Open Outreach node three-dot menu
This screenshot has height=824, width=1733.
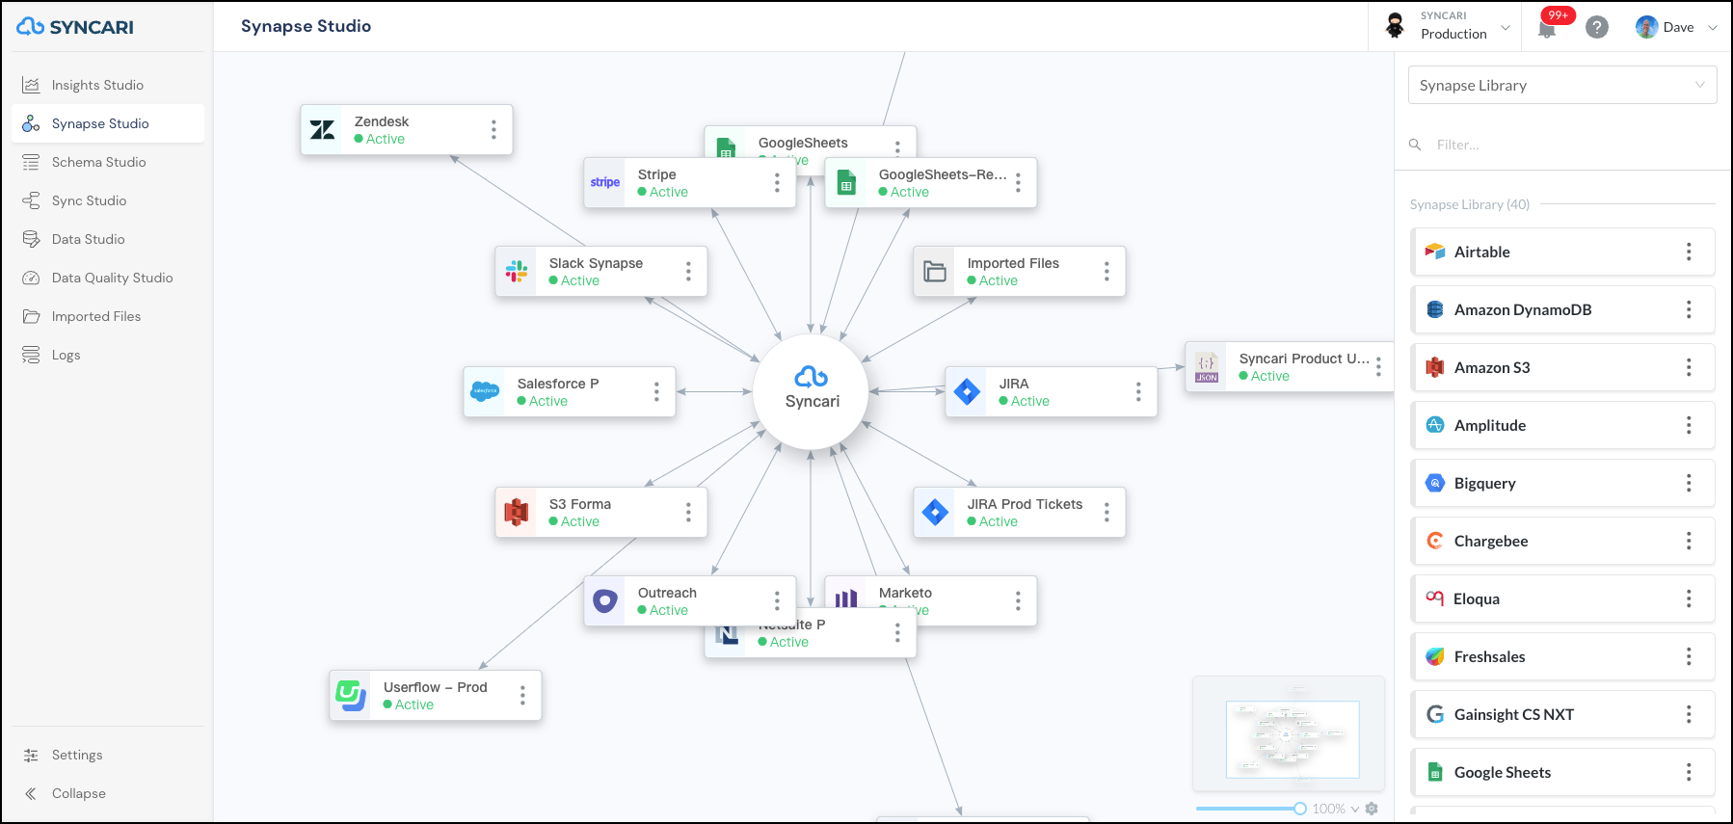[x=777, y=601]
